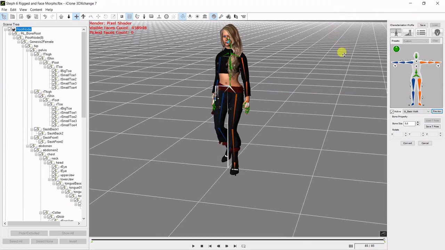Screen dimensions: 445x250
Task: Collapse the pelvis tree node
Action: tap(27, 50)
